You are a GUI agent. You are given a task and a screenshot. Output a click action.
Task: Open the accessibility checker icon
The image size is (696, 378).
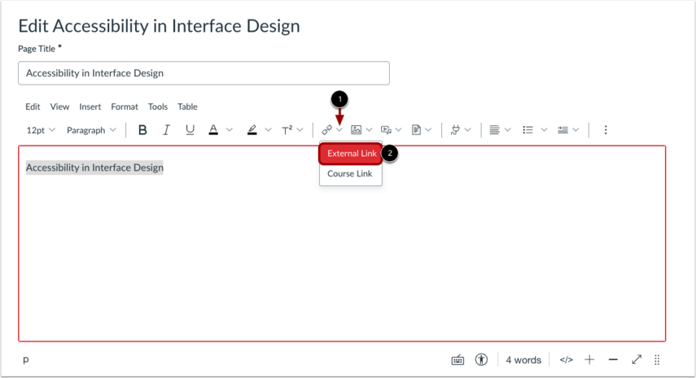tap(481, 359)
